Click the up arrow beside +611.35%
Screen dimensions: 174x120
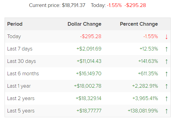[x=166, y=74]
